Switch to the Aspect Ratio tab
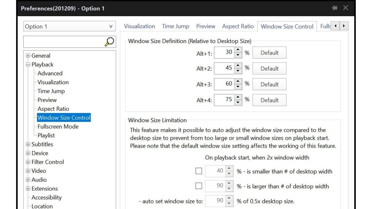The width and height of the screenshot is (372, 209). [x=238, y=26]
